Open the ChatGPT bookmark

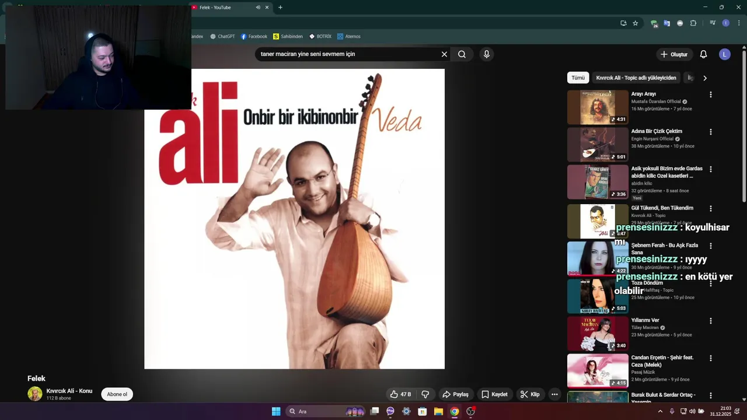pyautogui.click(x=222, y=36)
